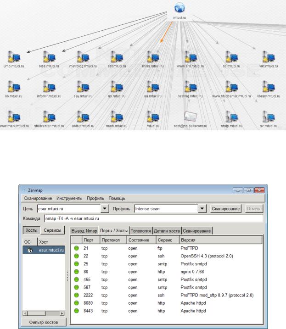Select the aa.mtuci.ru host icon

coord(153,87)
